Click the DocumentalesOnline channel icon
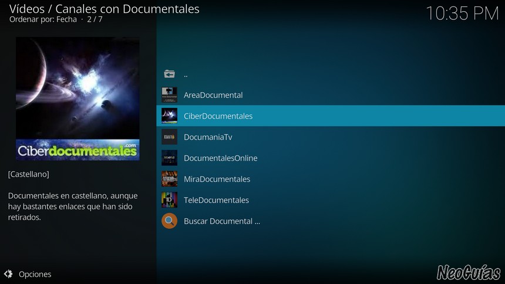Image resolution: width=505 pixels, height=284 pixels. tap(169, 158)
